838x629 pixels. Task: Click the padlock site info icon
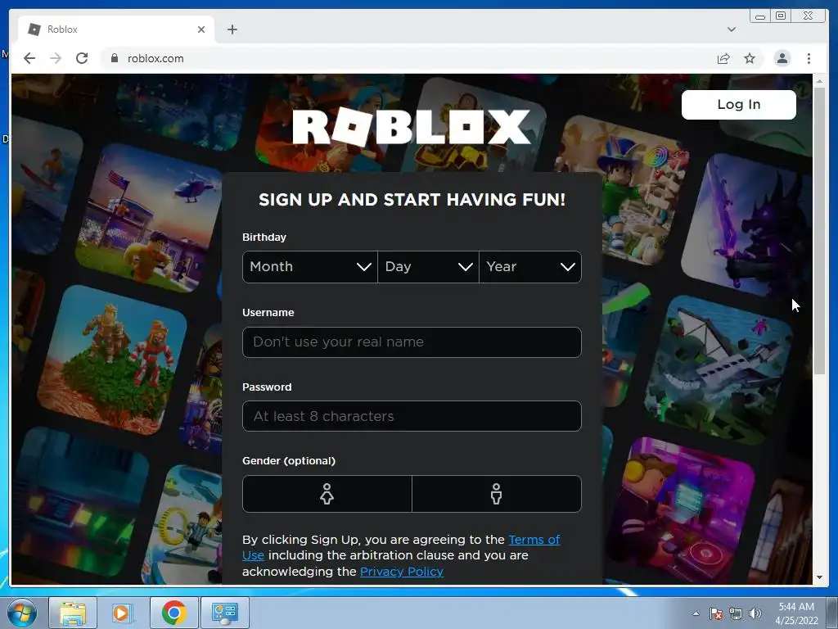point(114,58)
